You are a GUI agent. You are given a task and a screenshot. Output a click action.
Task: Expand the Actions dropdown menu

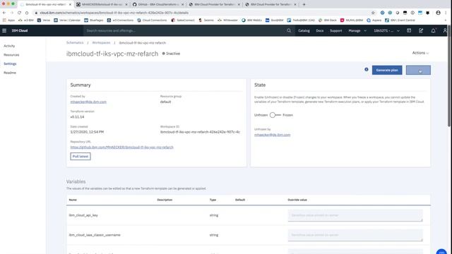click(x=421, y=53)
